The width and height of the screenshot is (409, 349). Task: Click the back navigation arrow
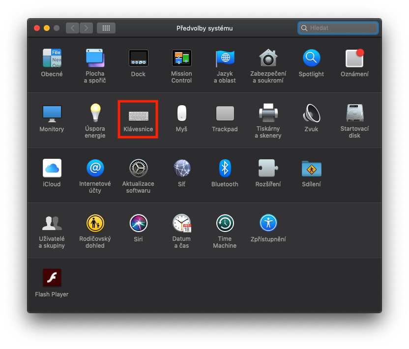[x=73, y=28]
